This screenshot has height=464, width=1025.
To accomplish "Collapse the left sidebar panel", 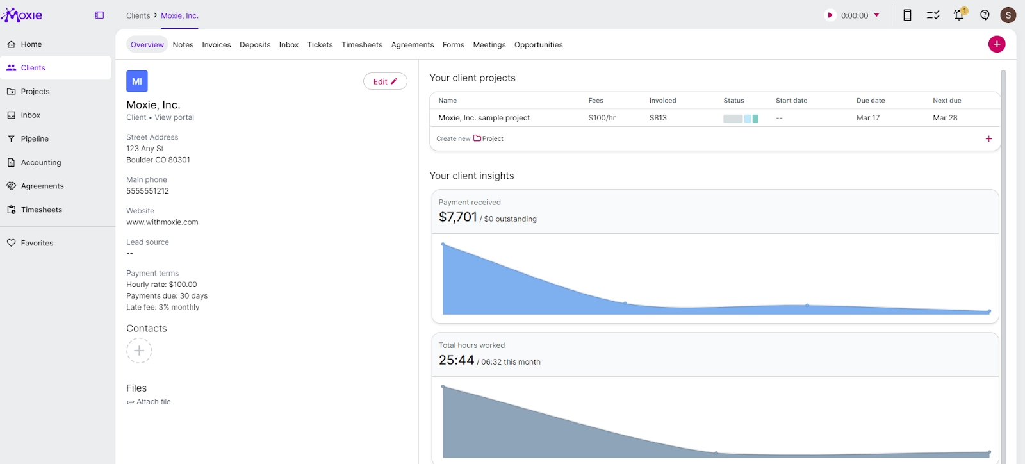I will click(x=99, y=15).
